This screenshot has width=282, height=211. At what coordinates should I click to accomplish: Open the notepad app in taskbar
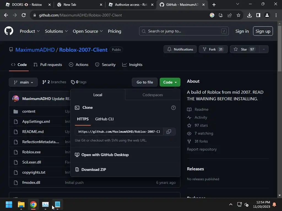[x=58, y=204]
